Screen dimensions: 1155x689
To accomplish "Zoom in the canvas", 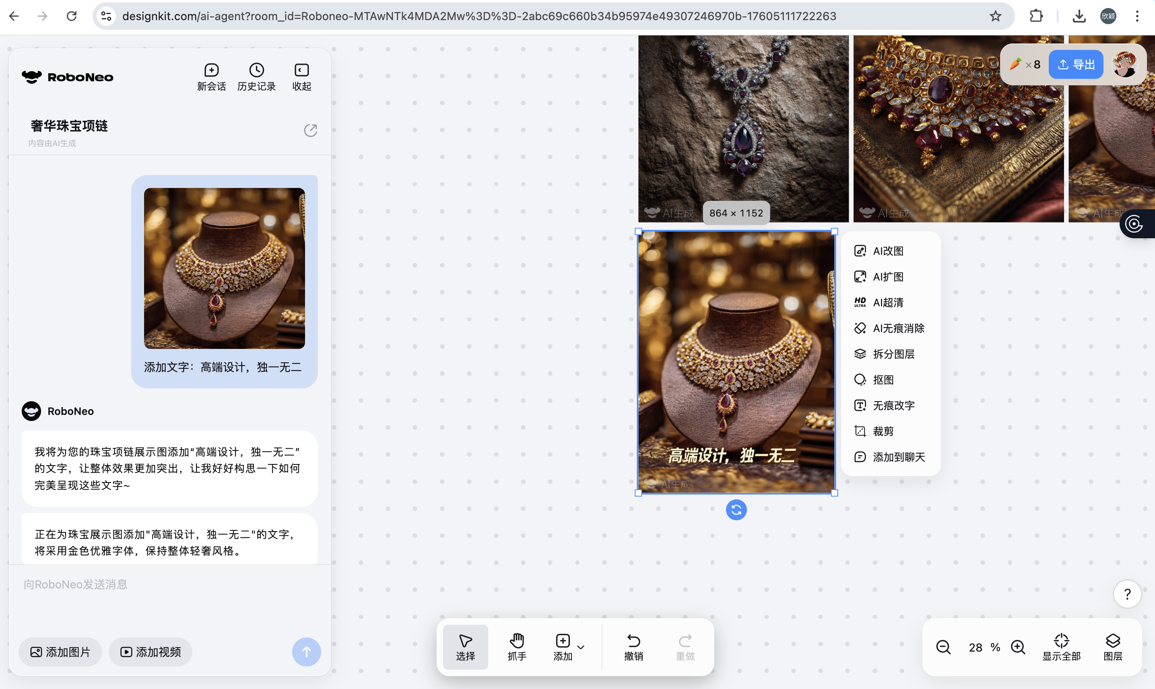I will (x=1018, y=647).
